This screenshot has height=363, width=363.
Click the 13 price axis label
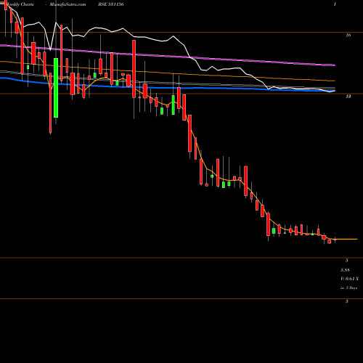348,97
